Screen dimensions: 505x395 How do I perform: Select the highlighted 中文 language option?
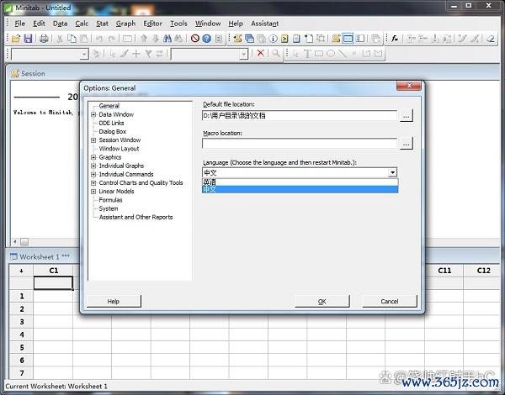pos(300,189)
